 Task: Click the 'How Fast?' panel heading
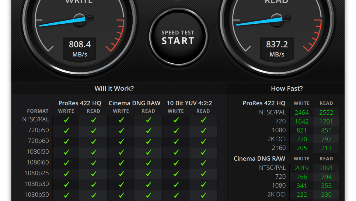[287, 89]
